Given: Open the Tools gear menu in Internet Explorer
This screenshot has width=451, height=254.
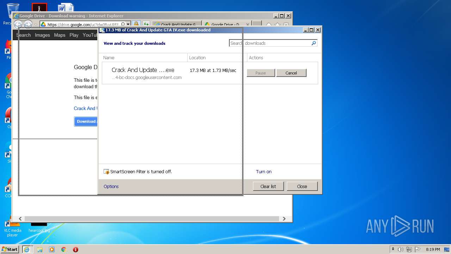Looking at the screenshot, I should (x=286, y=24).
